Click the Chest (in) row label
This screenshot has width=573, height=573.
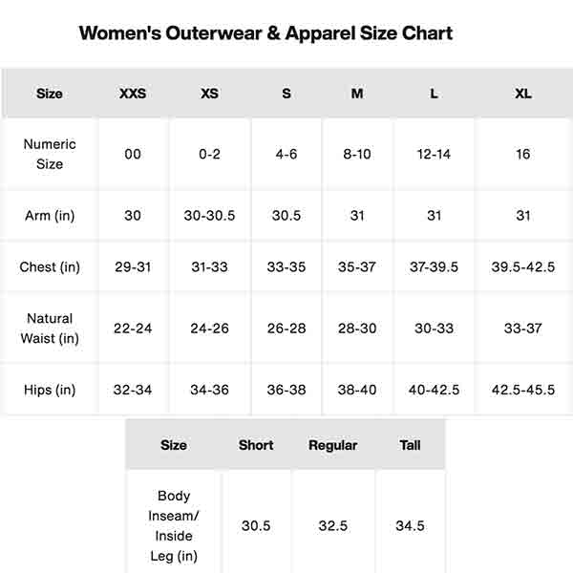pyautogui.click(x=50, y=267)
